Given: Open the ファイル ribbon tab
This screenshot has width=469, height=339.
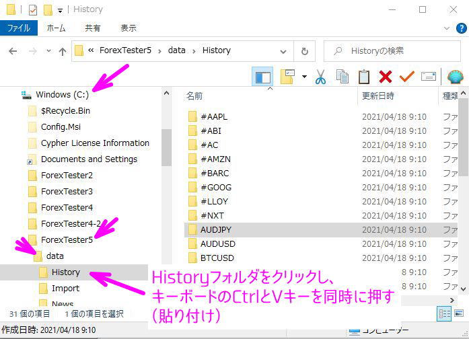Looking at the screenshot, I should tap(19, 28).
